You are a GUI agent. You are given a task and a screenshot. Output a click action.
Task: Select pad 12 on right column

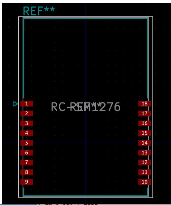pyautogui.click(x=145, y=162)
